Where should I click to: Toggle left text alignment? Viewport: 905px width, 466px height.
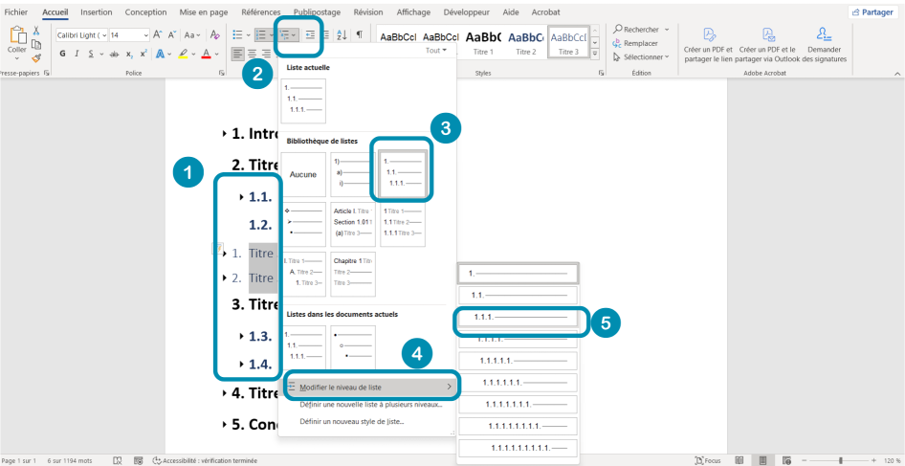click(237, 55)
